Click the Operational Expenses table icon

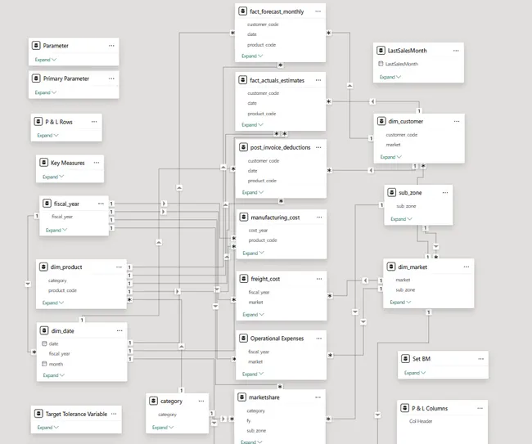click(243, 338)
